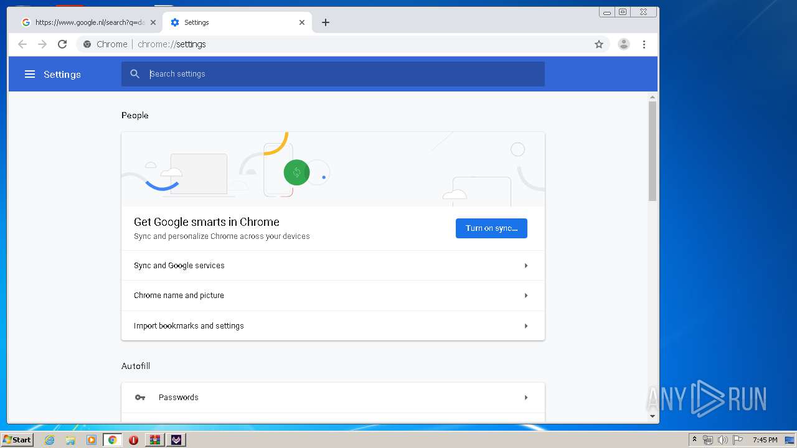Viewport: 797px width, 448px height.
Task: Switch to the Settings tab
Action: point(237,22)
